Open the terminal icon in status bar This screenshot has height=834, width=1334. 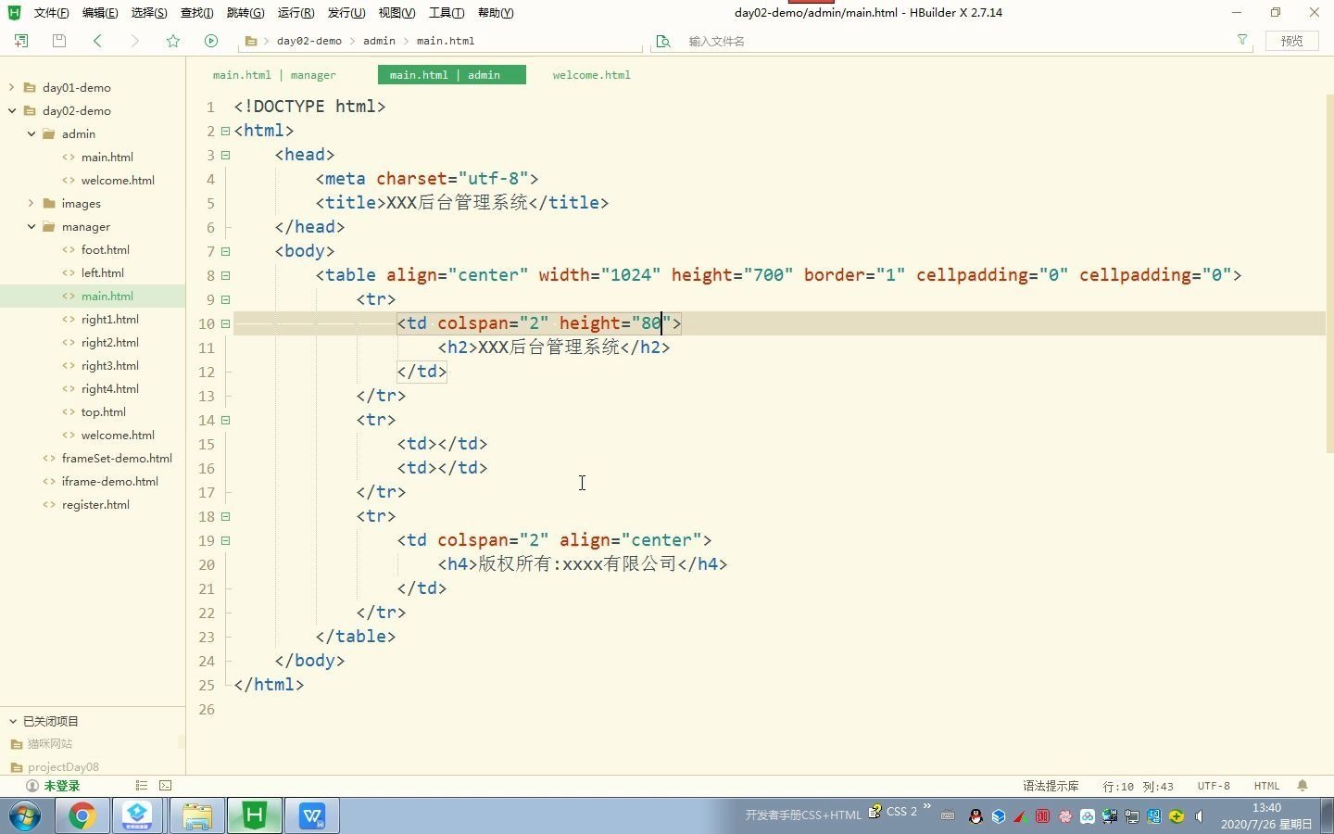point(166,785)
